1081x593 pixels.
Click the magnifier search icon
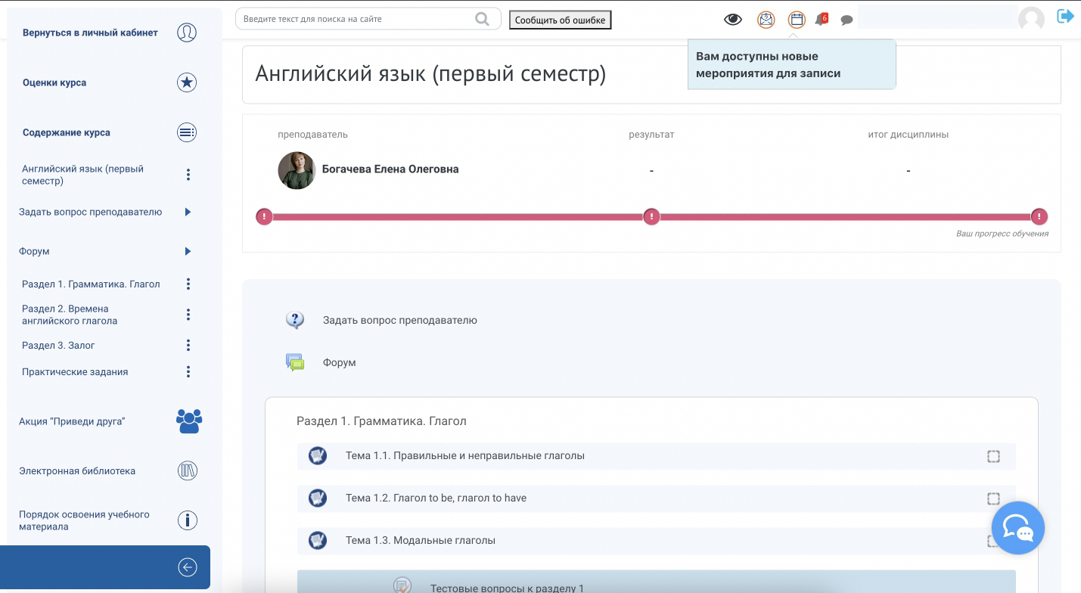click(482, 19)
